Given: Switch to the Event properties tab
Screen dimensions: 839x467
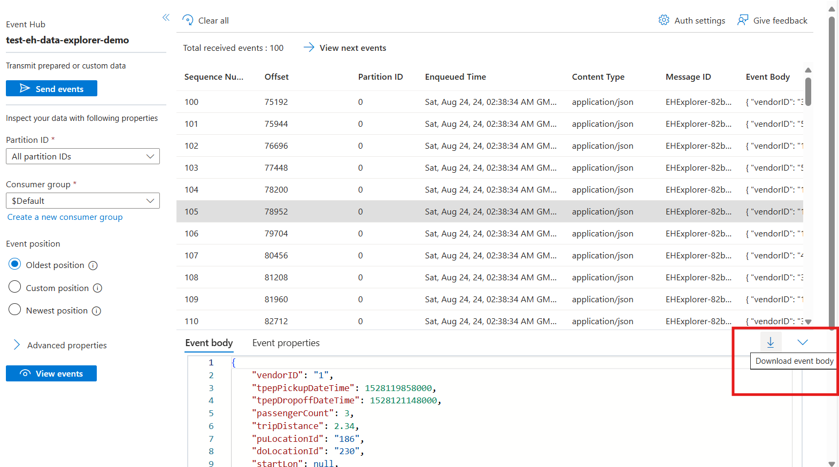Looking at the screenshot, I should coord(286,343).
